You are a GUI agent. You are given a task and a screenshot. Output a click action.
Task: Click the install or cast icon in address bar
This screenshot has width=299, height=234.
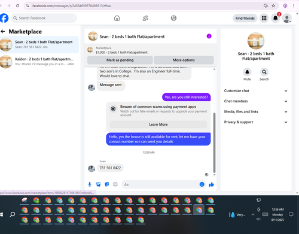(266, 6)
